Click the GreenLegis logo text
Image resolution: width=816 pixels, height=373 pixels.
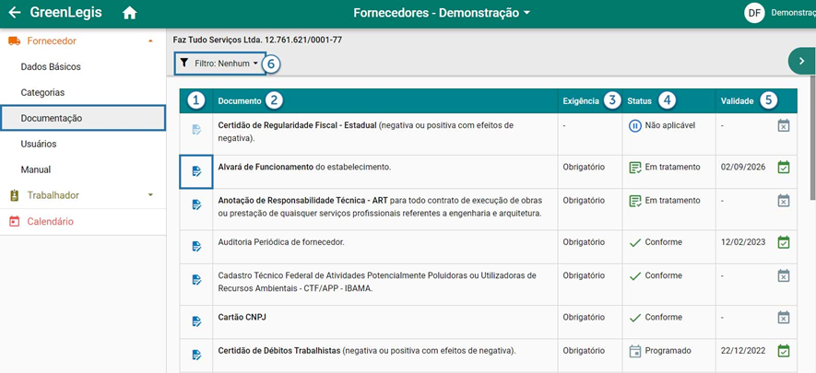pyautogui.click(x=66, y=13)
